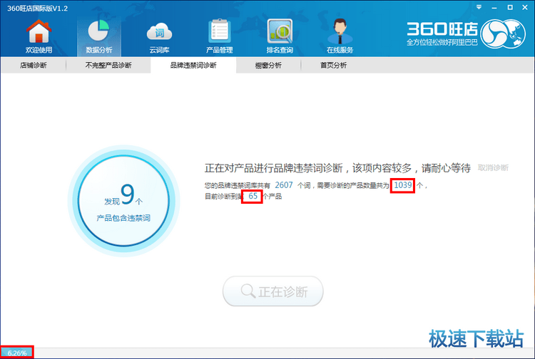
Task: Click the 360旺店 globe logo
Action: click(503, 33)
